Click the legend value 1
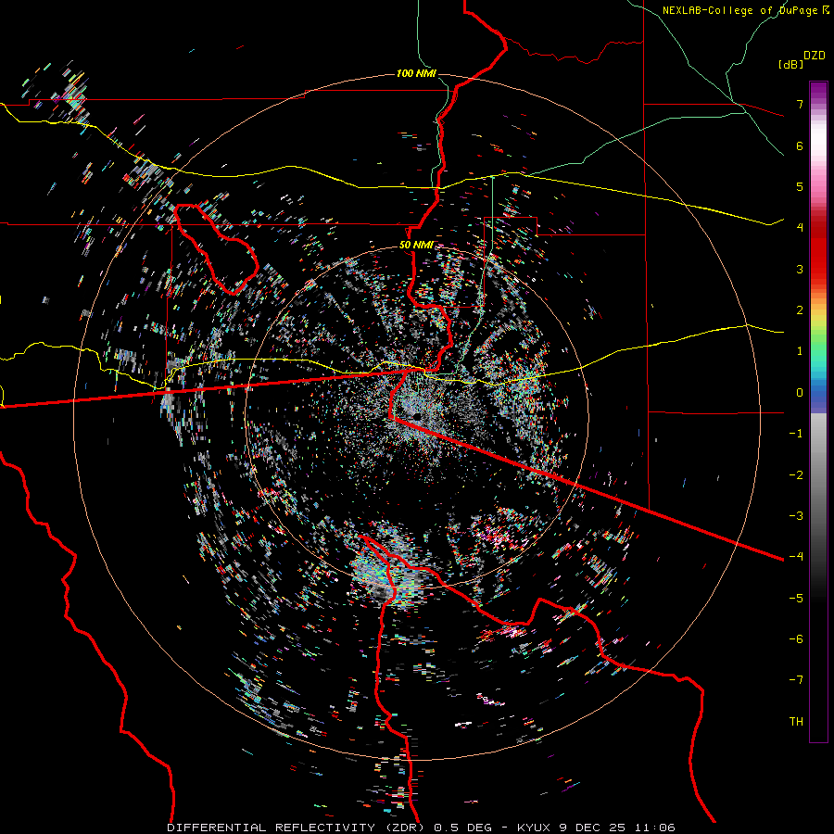Image resolution: width=834 pixels, height=834 pixels. coord(800,351)
